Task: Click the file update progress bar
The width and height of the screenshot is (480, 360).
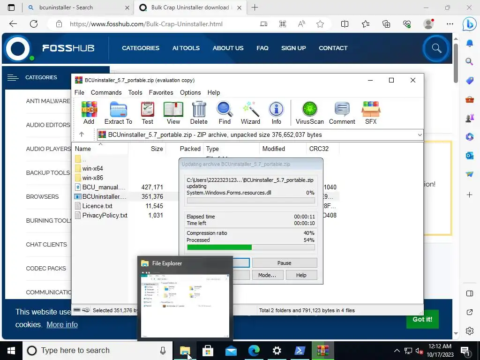Action: coord(251,200)
